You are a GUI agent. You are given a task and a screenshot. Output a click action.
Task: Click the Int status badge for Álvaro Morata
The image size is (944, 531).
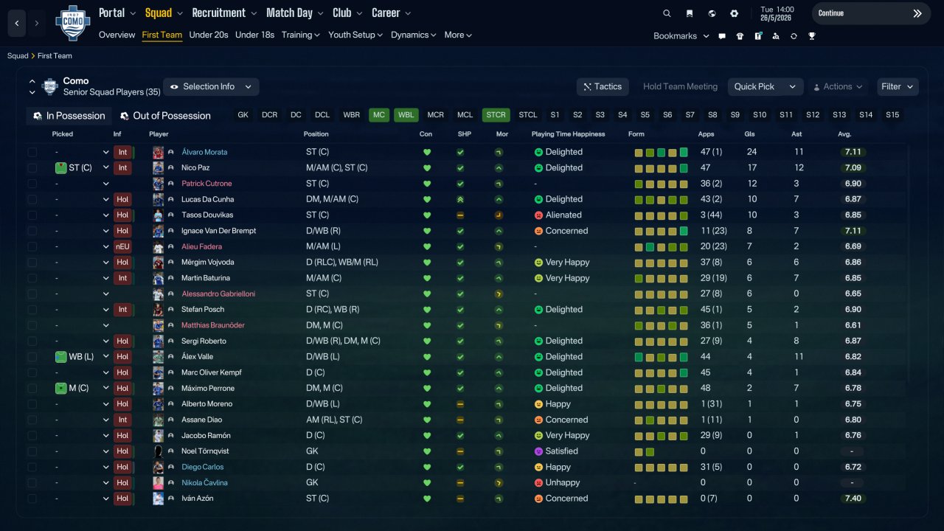(122, 152)
